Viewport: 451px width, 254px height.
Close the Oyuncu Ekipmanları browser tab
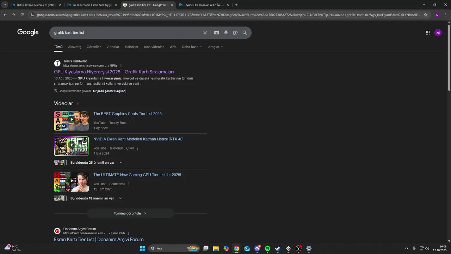pos(228,5)
